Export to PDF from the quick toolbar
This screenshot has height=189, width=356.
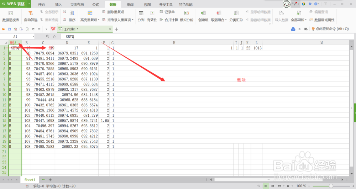[x=15, y=29]
